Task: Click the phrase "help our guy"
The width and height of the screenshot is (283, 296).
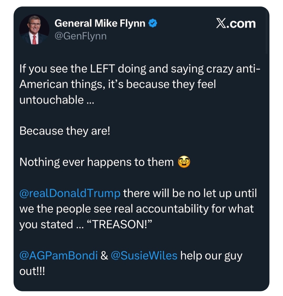Action: [211, 255]
